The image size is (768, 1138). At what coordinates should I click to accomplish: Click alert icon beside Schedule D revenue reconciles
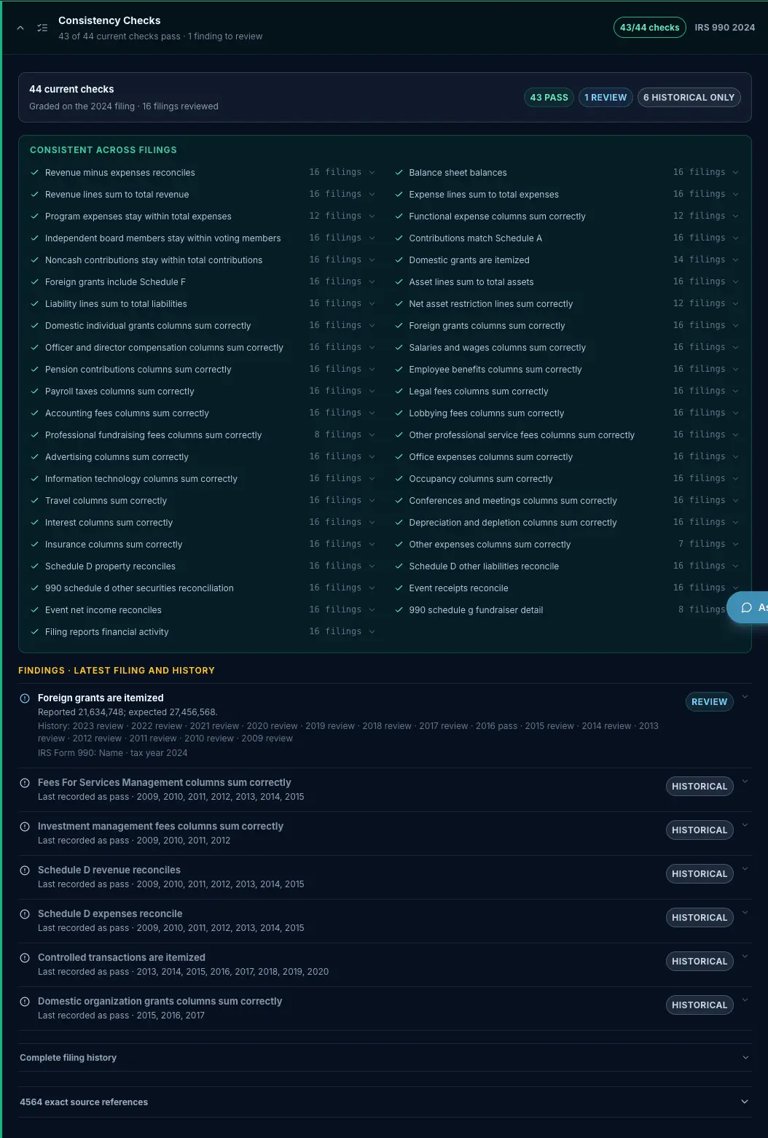[25, 870]
